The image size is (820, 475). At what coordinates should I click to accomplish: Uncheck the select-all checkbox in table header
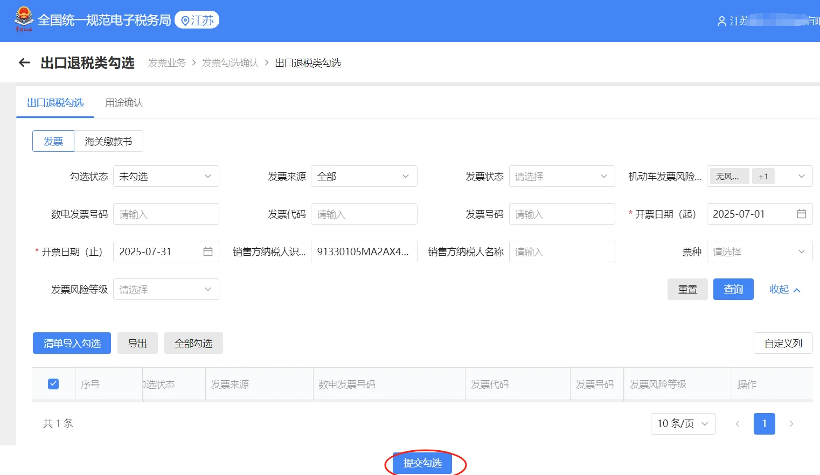(x=53, y=383)
